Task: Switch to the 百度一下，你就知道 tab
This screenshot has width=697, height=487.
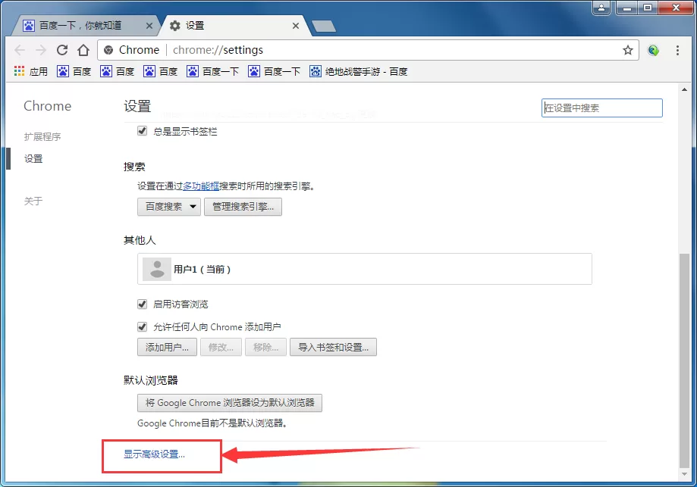Action: tap(84, 26)
